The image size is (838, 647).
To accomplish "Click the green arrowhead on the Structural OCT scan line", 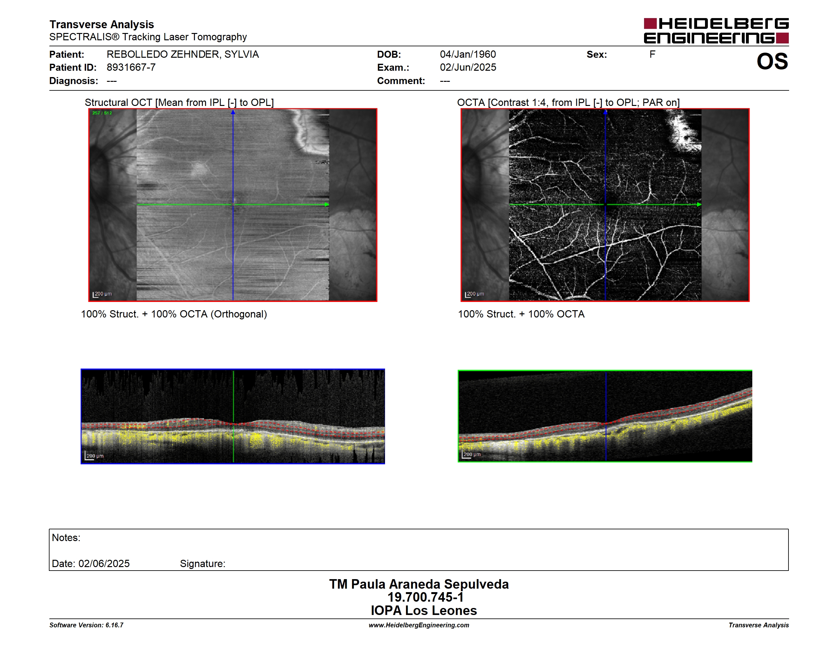I will pyautogui.click(x=327, y=205).
